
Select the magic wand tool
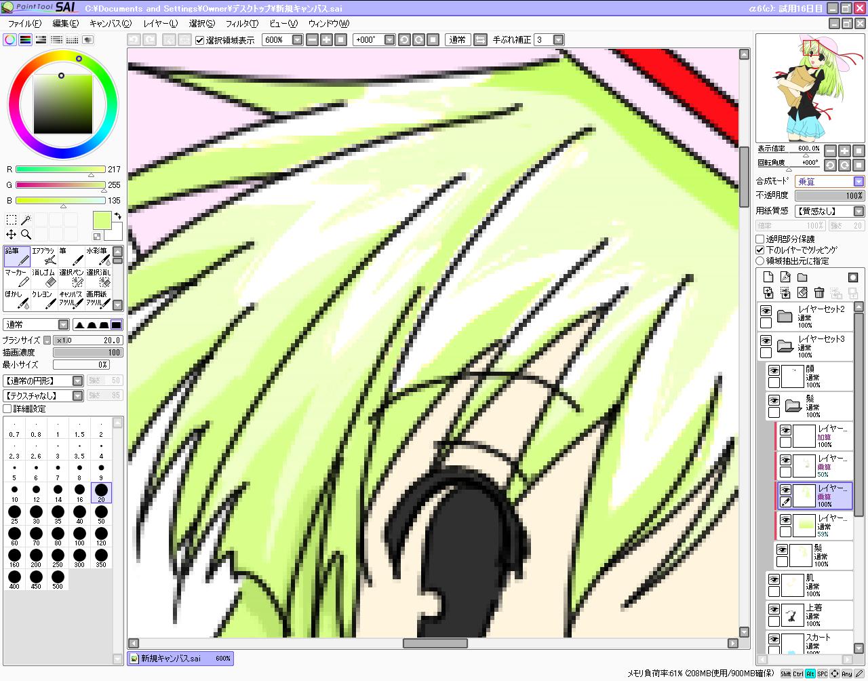tap(26, 220)
